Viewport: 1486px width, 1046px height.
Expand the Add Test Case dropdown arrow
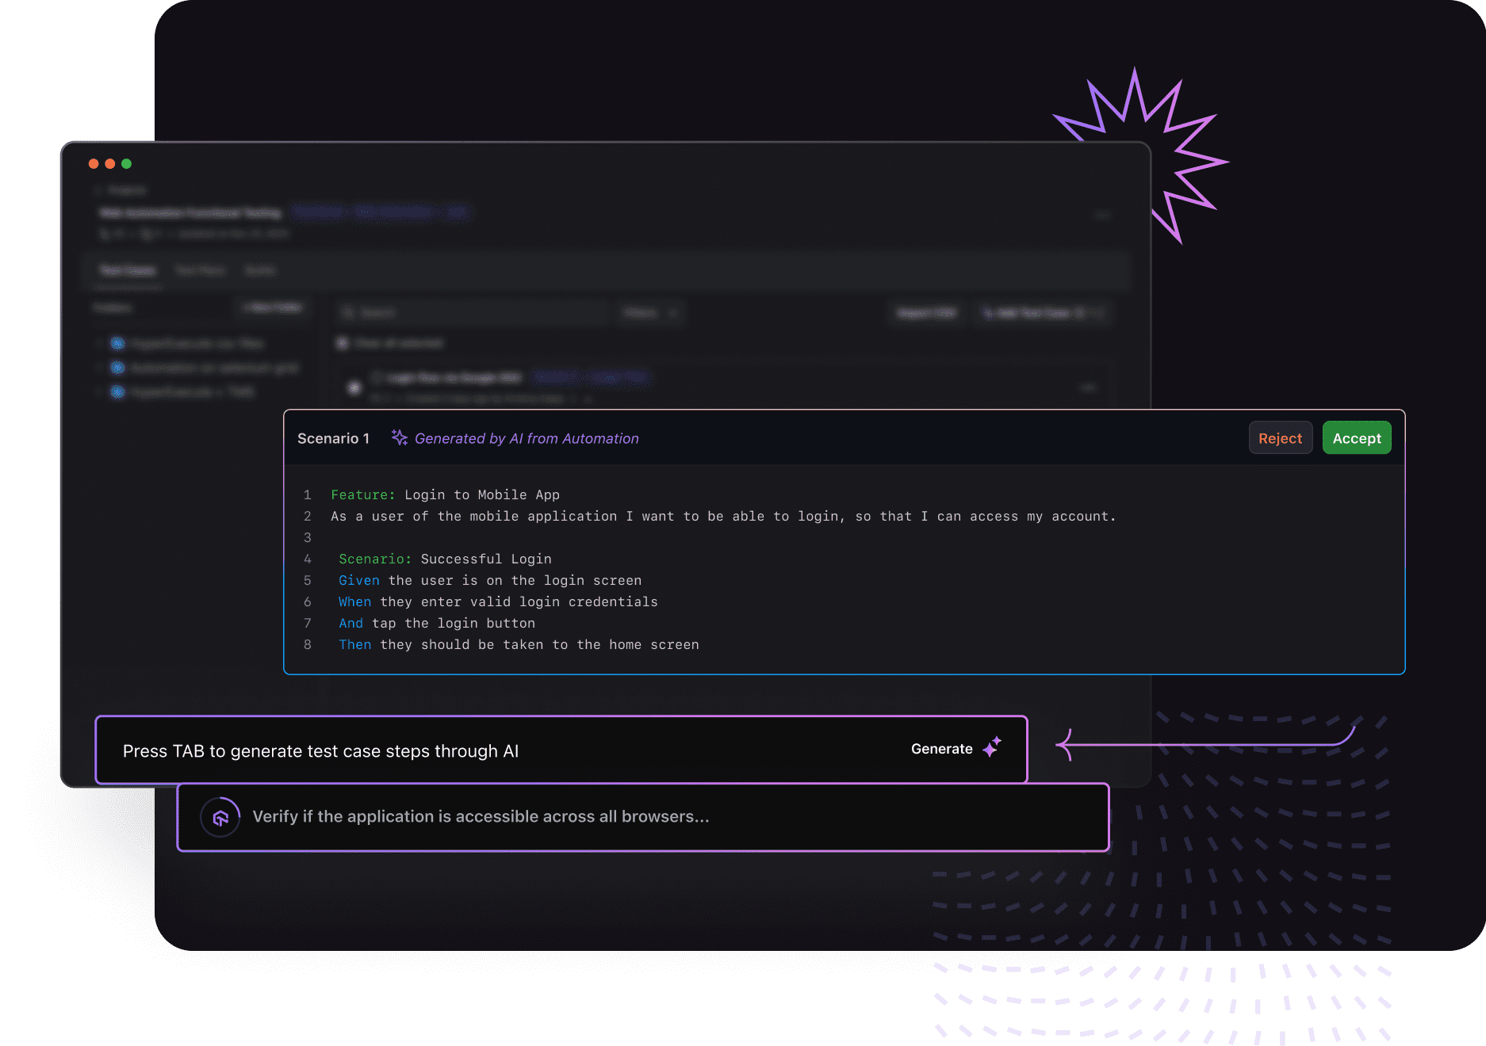point(1098,313)
